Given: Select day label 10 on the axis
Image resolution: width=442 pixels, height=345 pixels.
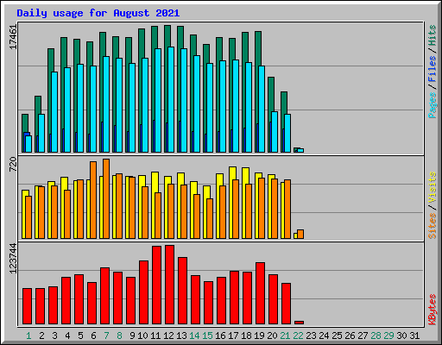Looking at the screenshot, I should click(x=142, y=336).
